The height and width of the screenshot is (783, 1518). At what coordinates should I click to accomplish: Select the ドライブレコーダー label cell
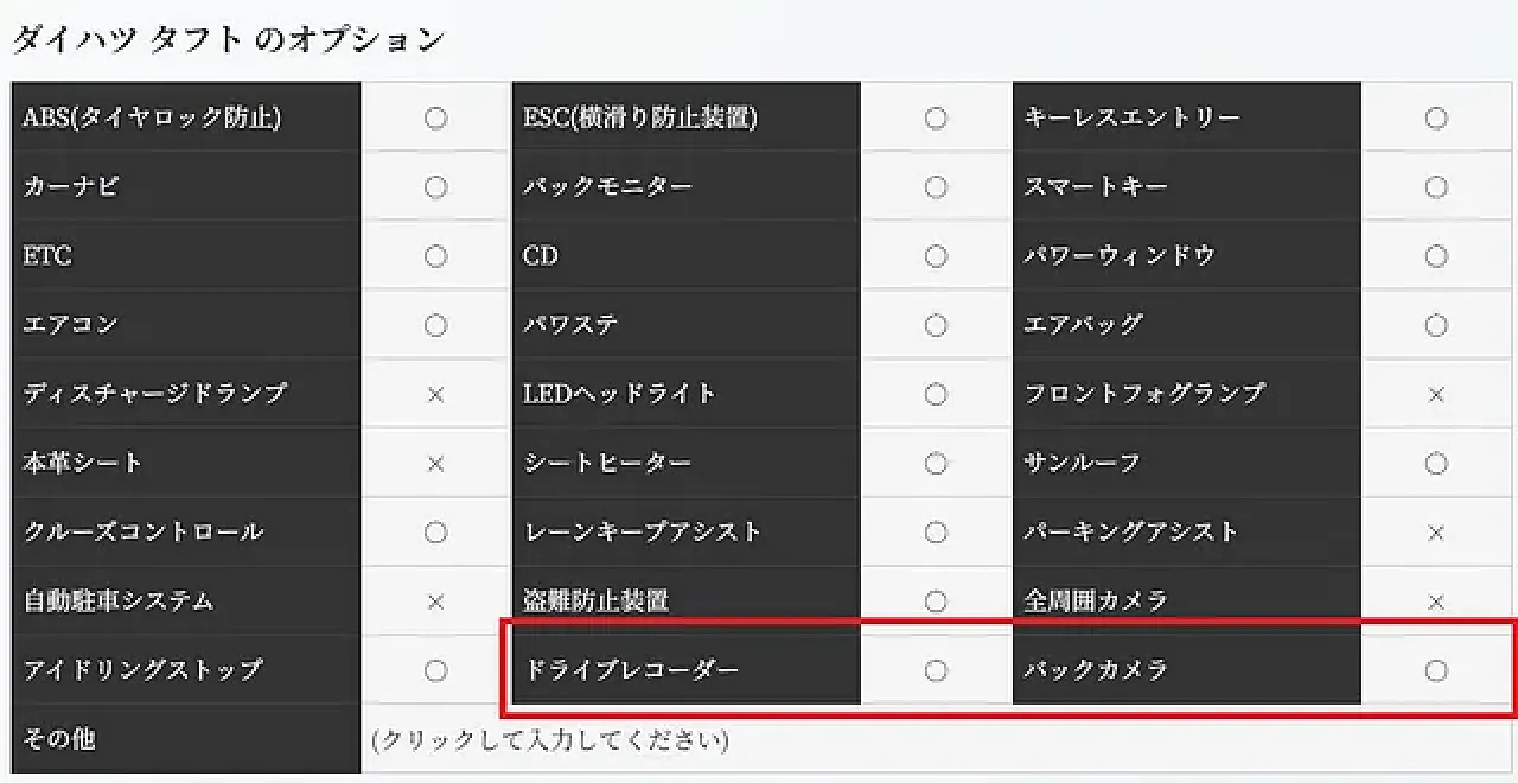coord(685,670)
